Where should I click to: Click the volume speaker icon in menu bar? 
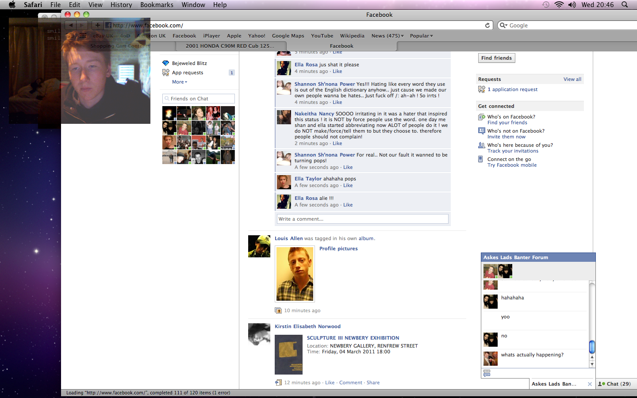572,4
